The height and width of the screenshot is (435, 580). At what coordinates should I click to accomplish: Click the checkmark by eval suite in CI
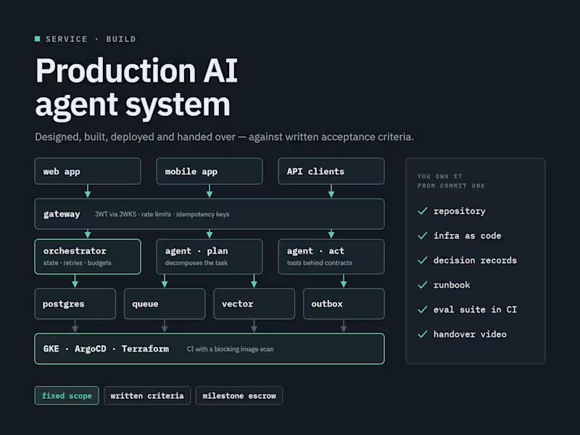click(x=423, y=310)
